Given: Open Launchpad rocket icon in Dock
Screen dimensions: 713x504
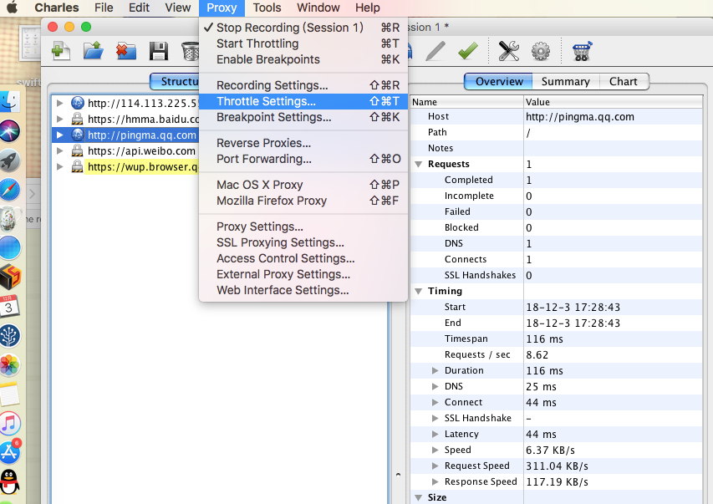Looking at the screenshot, I should coord(10,160).
